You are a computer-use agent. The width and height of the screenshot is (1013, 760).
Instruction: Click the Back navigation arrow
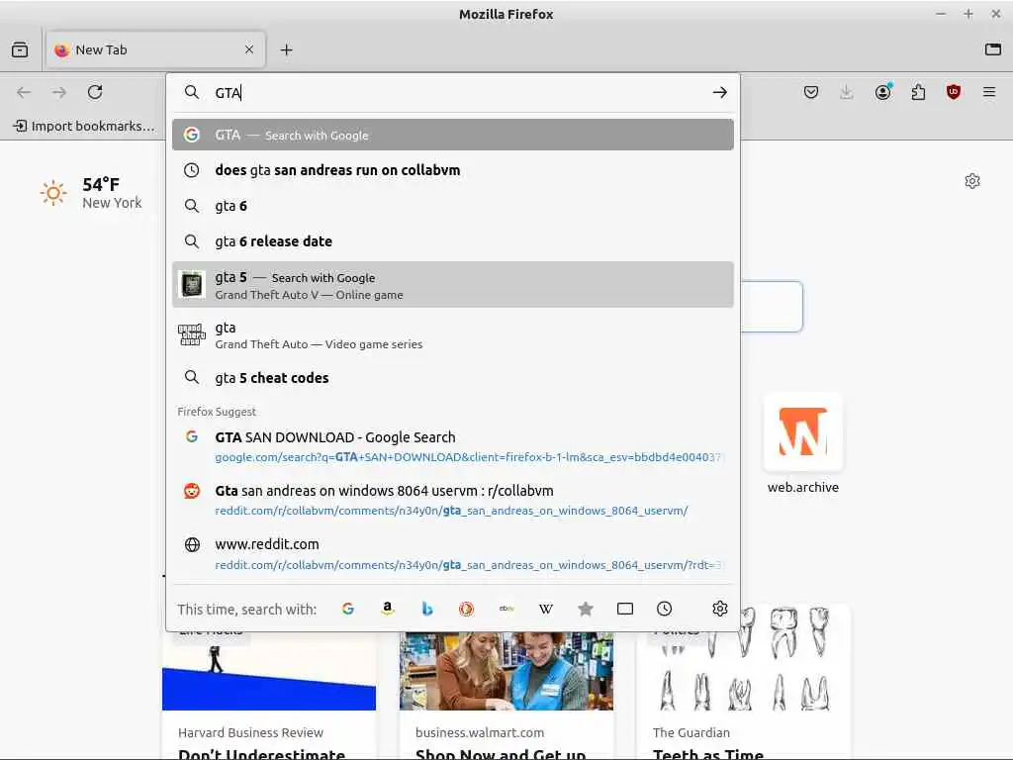(x=24, y=92)
